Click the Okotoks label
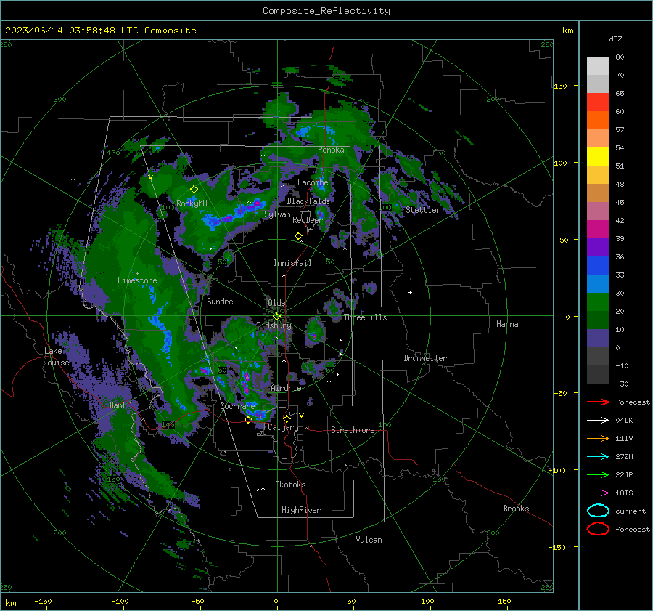The height and width of the screenshot is (611, 653). click(x=290, y=485)
